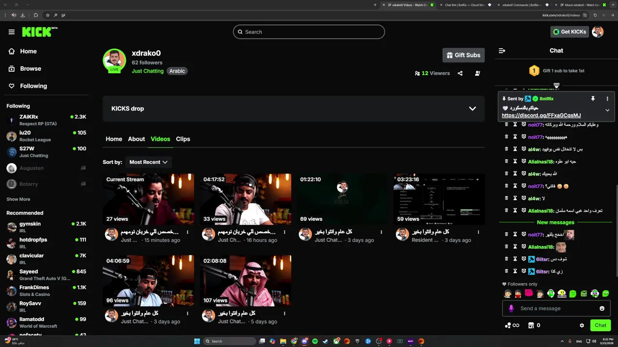Click the Just Chatting category link
Image resolution: width=618 pixels, height=347 pixels.
[x=148, y=71]
